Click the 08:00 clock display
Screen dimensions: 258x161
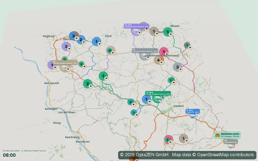click(9, 155)
